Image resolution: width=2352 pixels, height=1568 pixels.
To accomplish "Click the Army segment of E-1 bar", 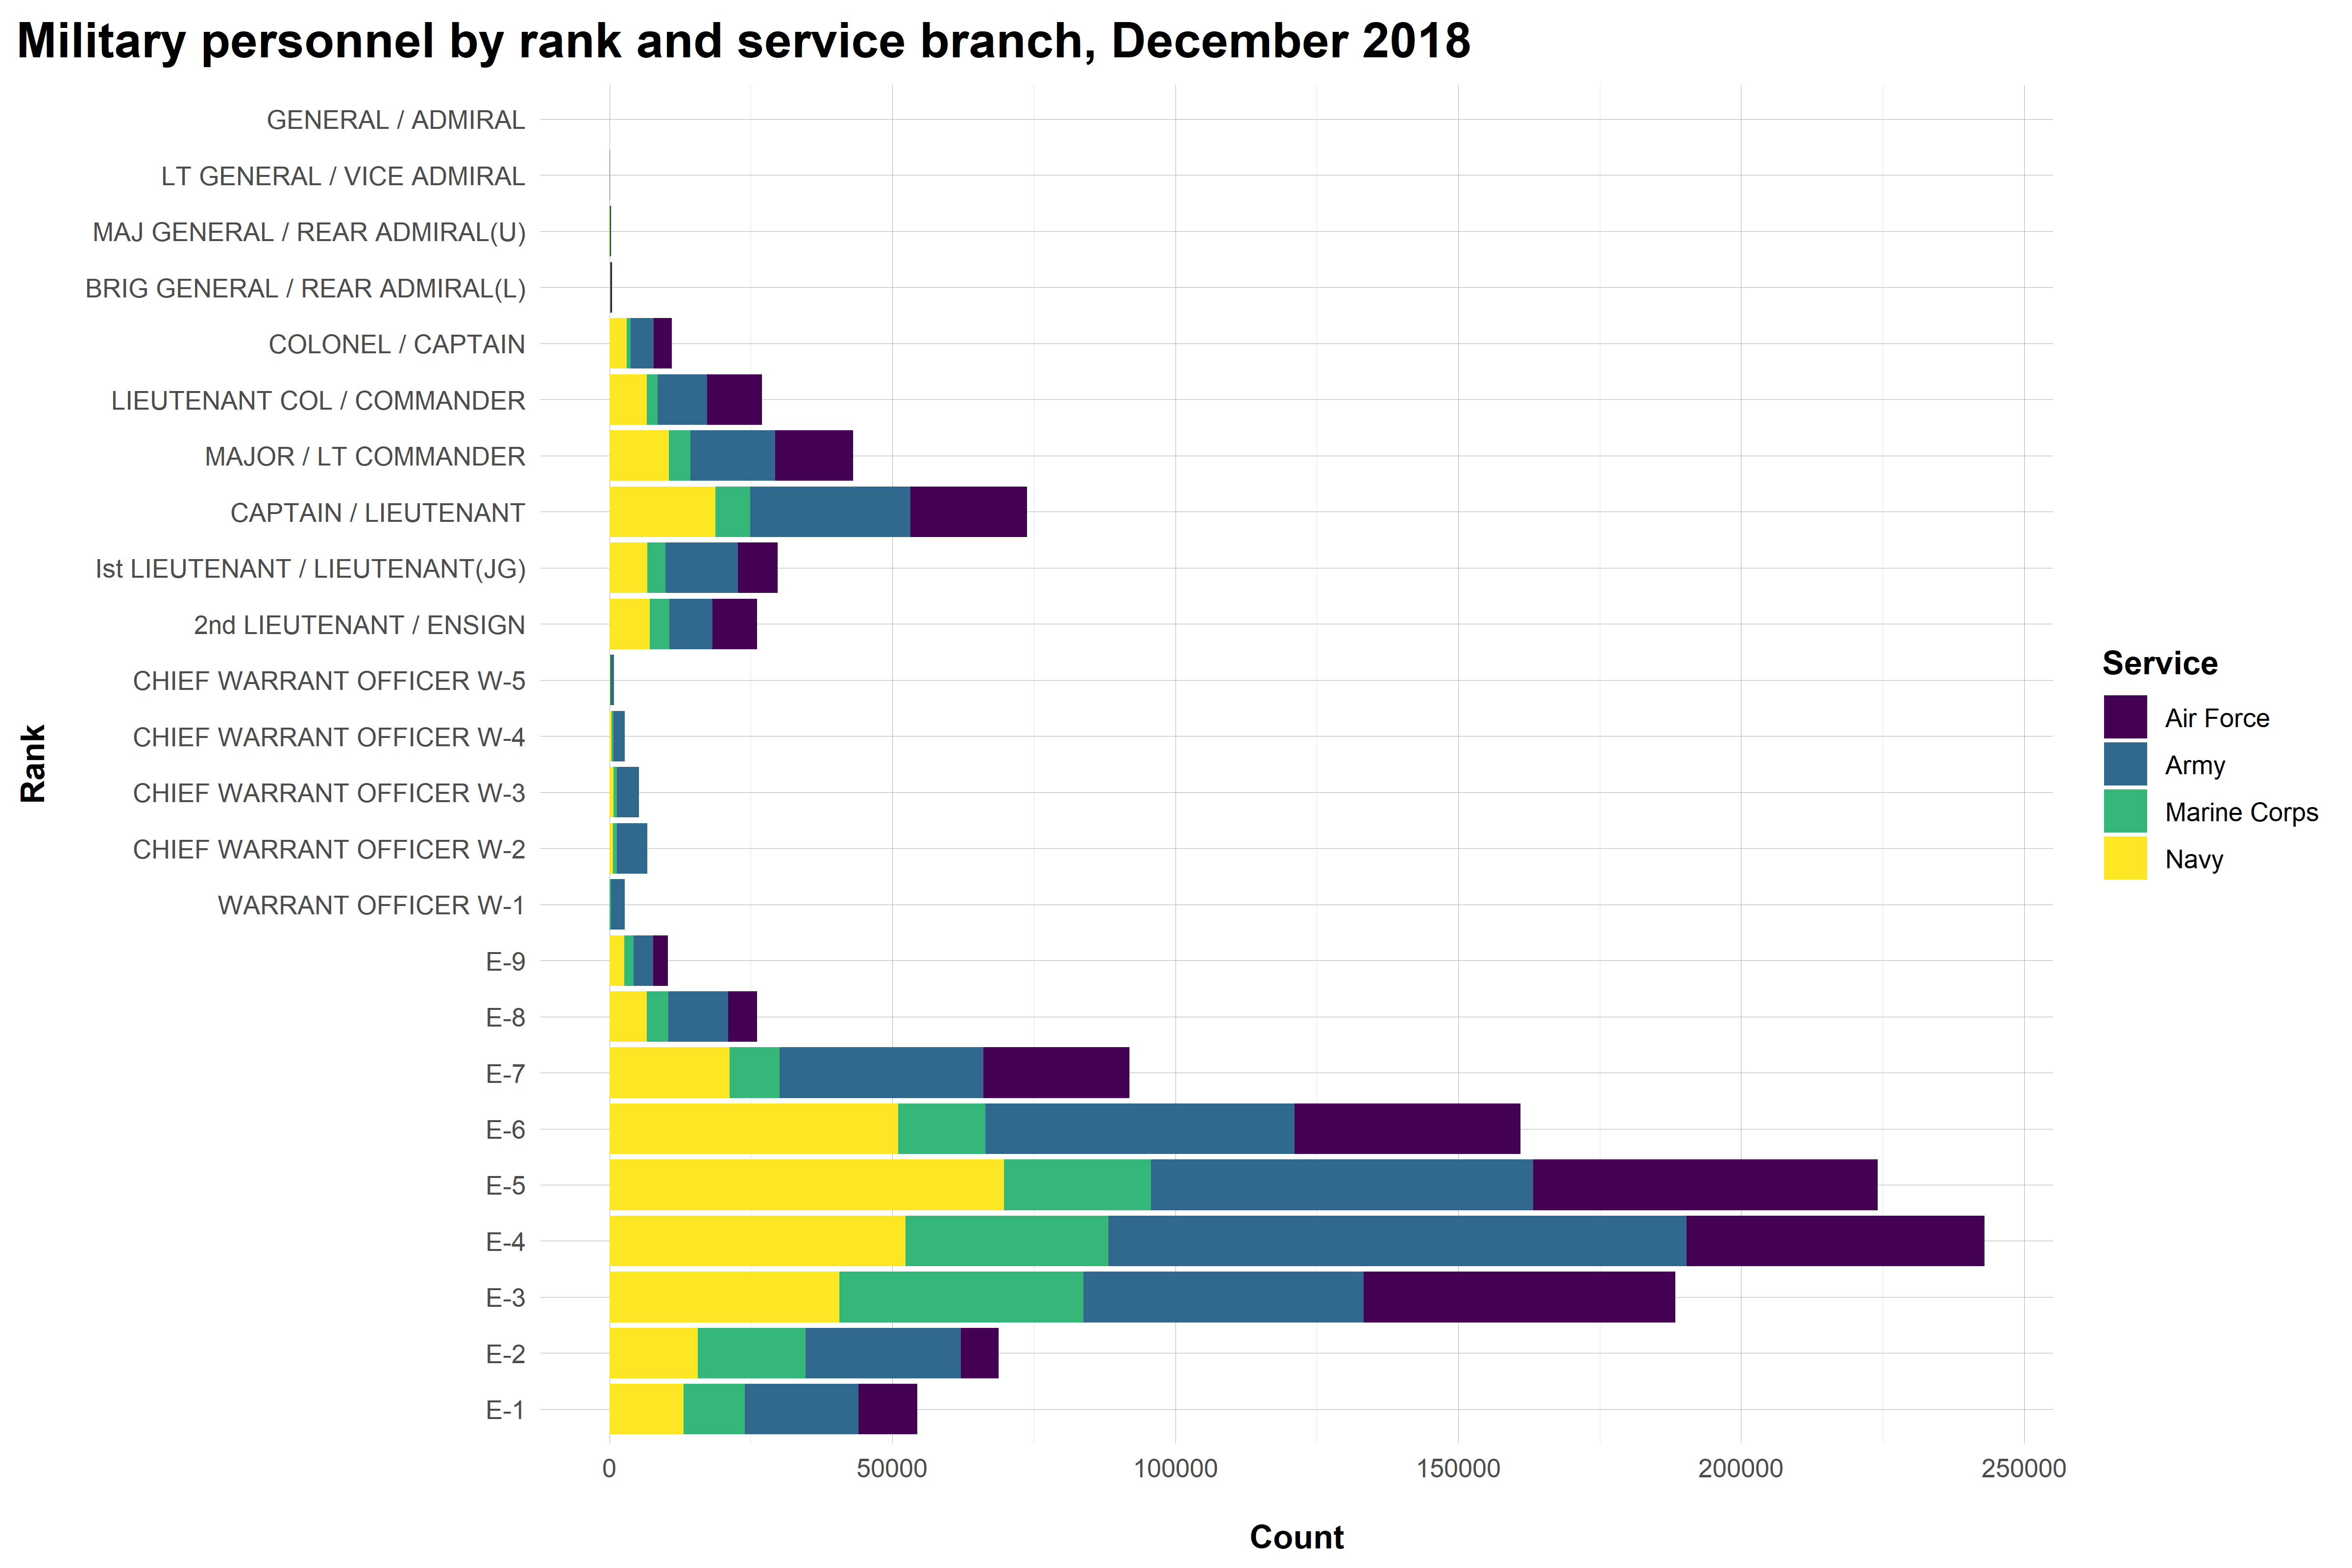I will (801, 1409).
